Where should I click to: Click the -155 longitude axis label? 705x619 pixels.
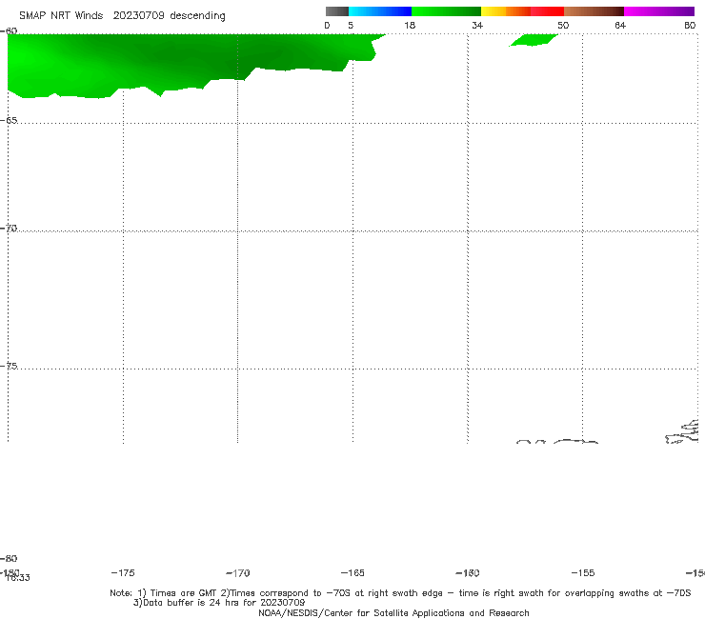click(583, 572)
